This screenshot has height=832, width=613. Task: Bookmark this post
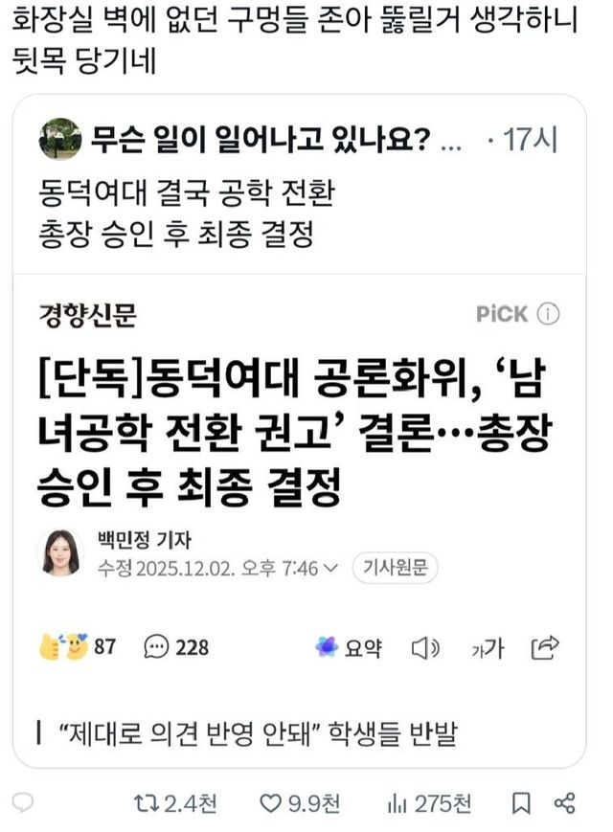[x=521, y=803]
